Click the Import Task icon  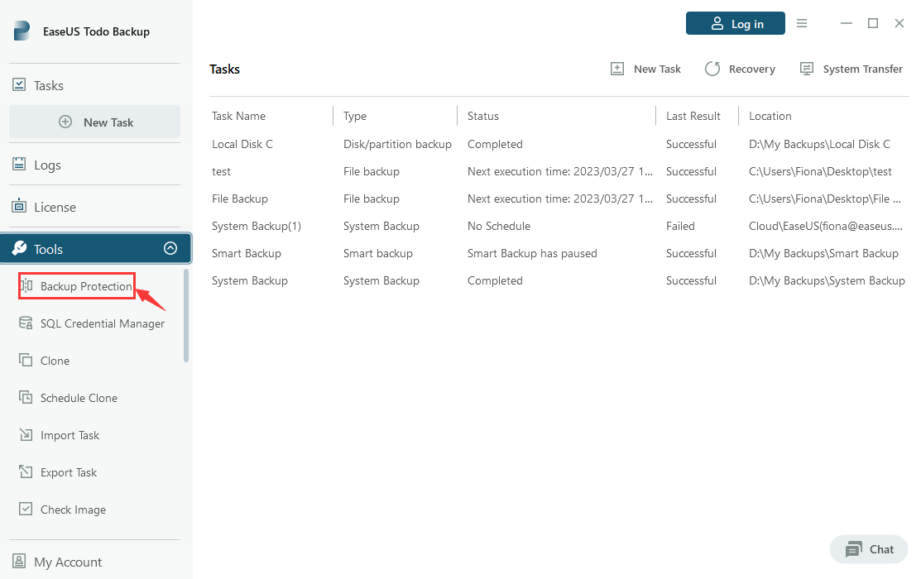[x=26, y=435]
